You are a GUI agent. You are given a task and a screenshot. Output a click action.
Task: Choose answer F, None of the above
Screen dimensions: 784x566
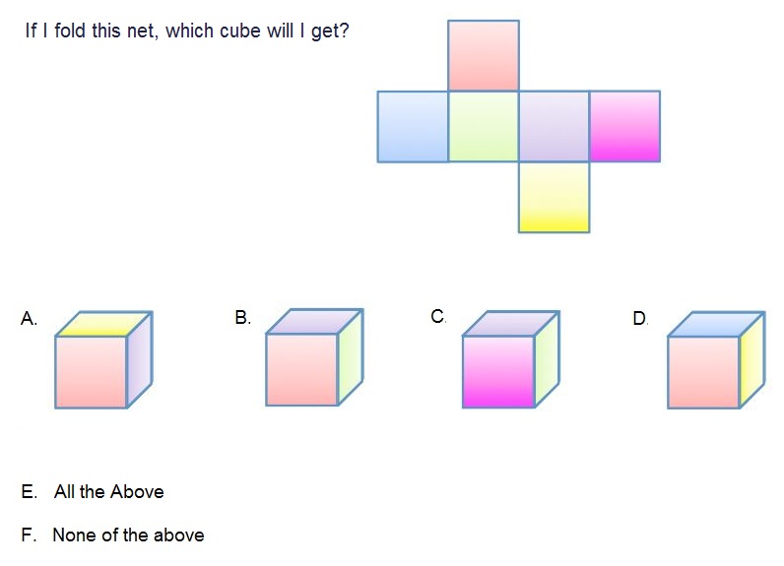click(112, 535)
